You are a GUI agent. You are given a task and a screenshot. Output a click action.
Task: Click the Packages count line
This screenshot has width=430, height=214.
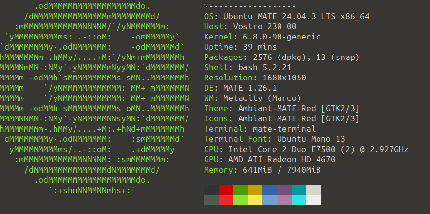pos(281,57)
